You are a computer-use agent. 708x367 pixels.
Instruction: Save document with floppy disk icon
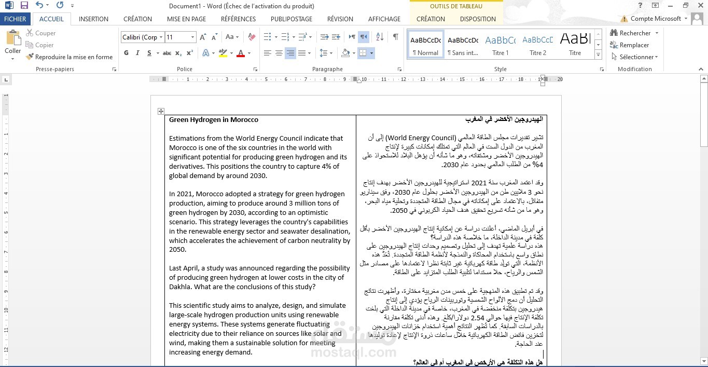coord(24,6)
